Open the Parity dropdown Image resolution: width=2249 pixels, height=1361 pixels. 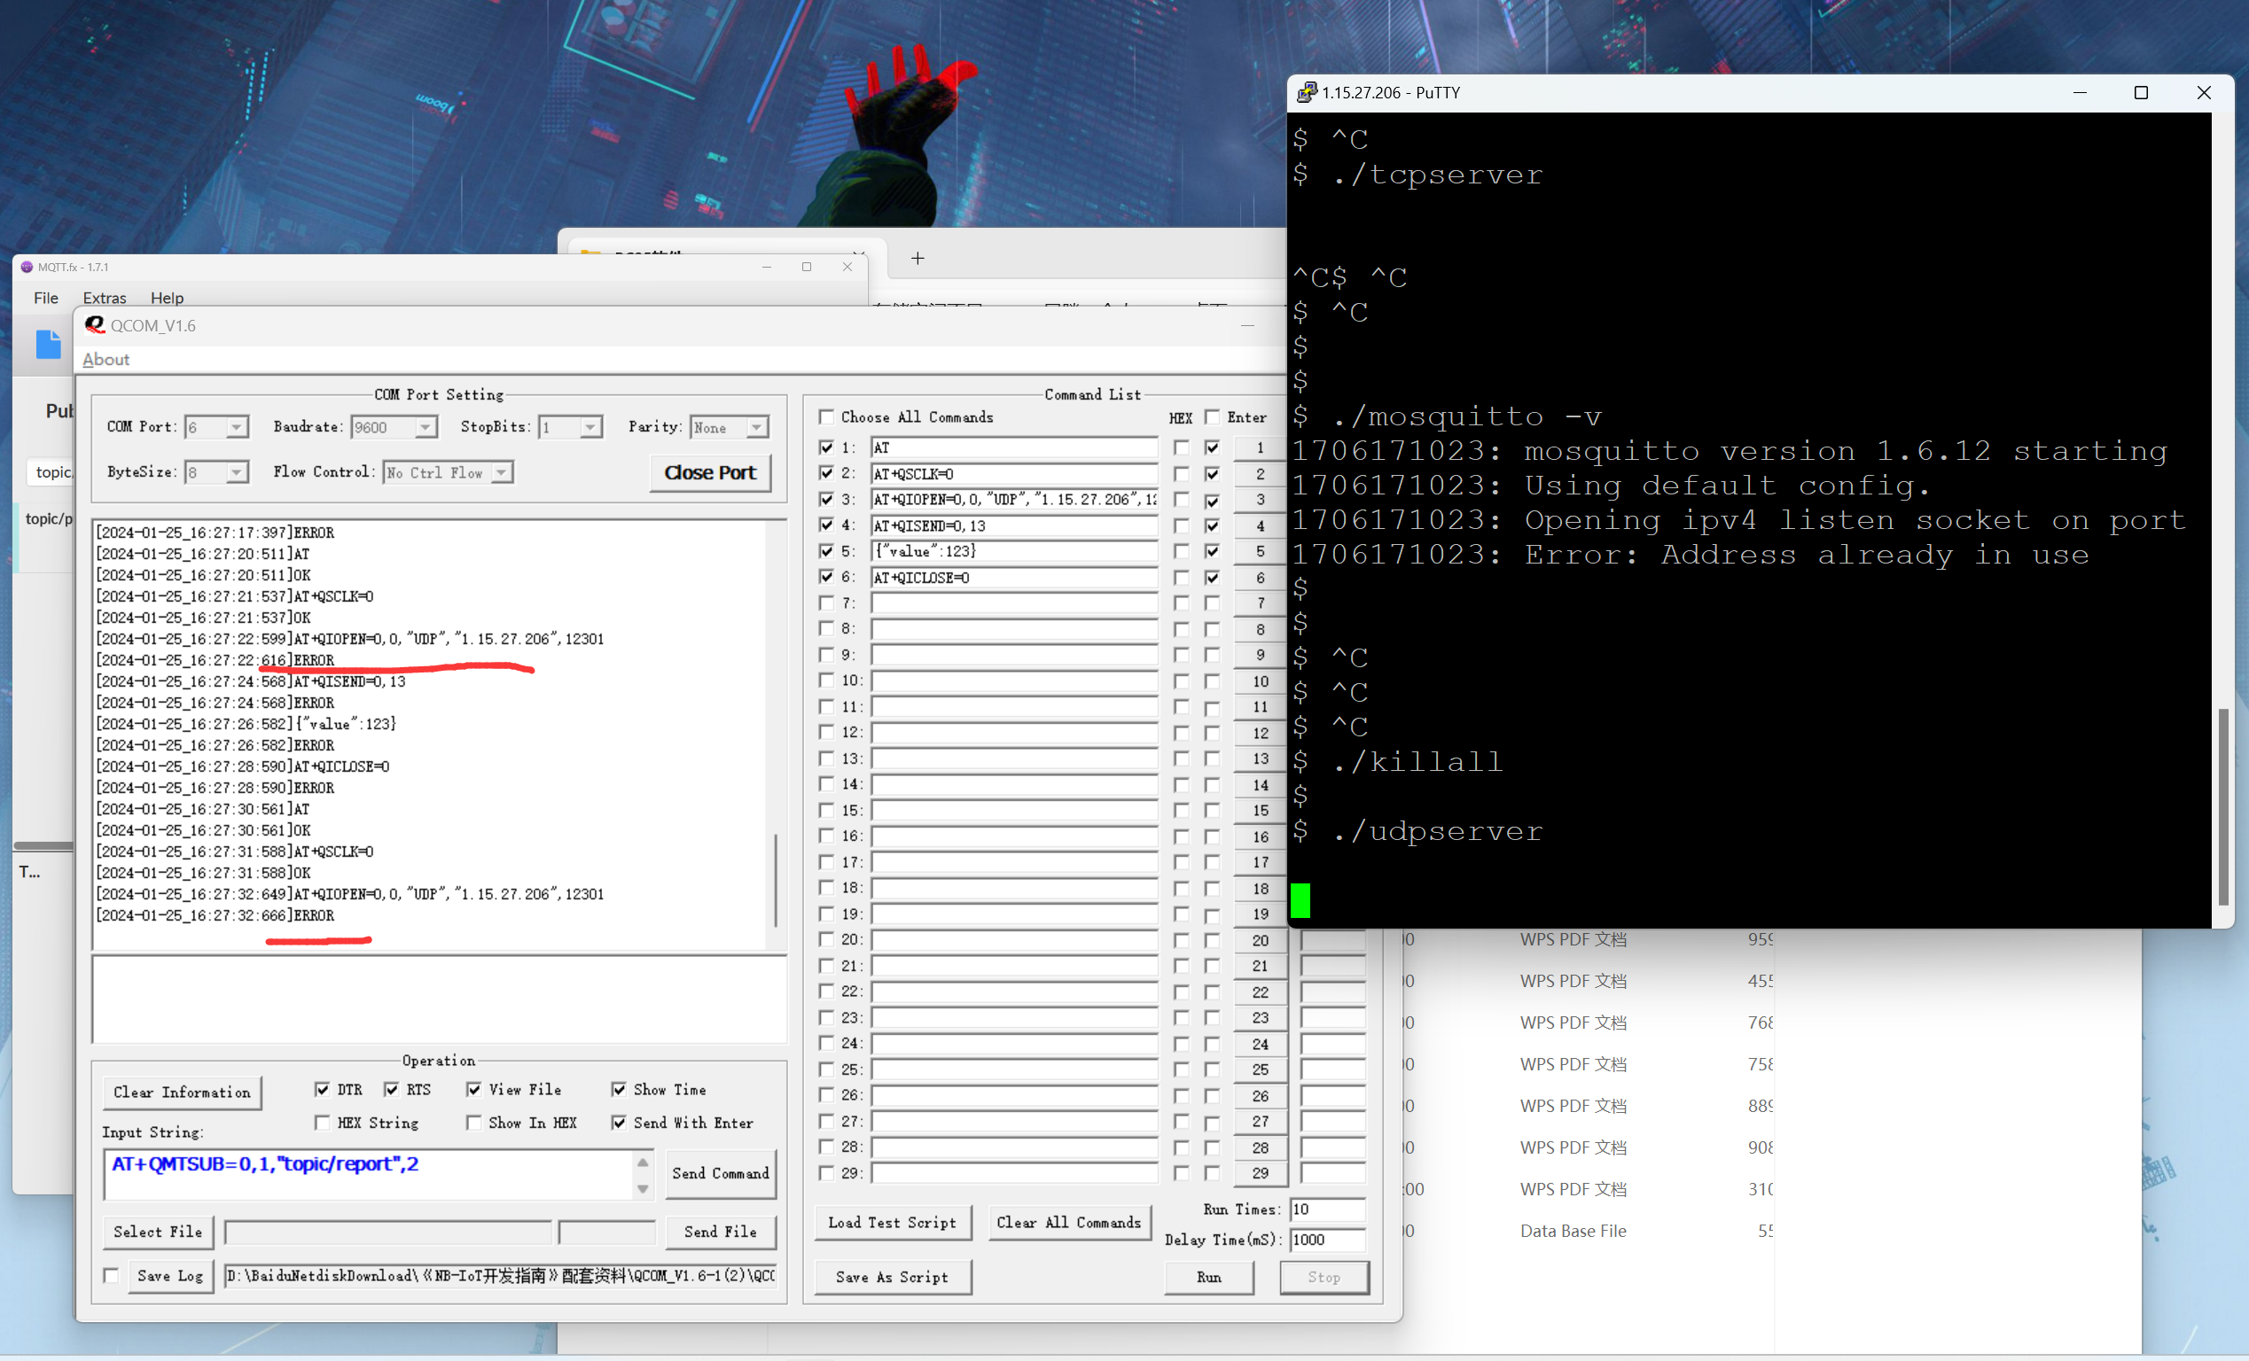757,427
